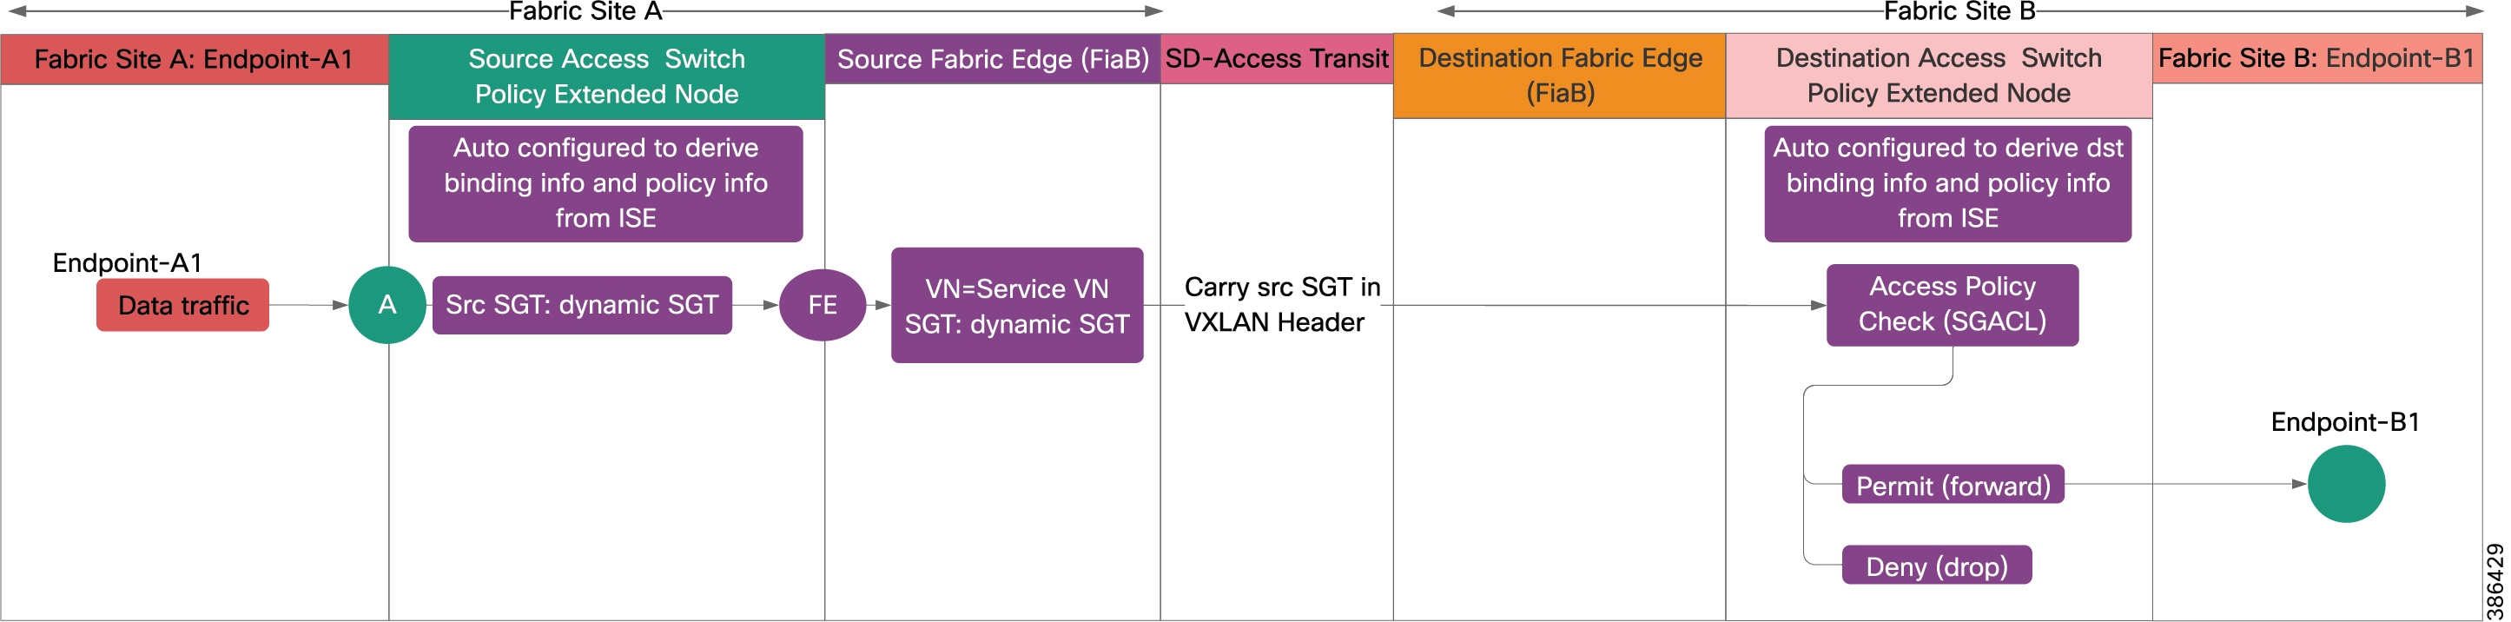This screenshot has height=622, width=2511.
Task: Select the Fabric Site A: Endpoint-A1 header
Action: click(195, 59)
